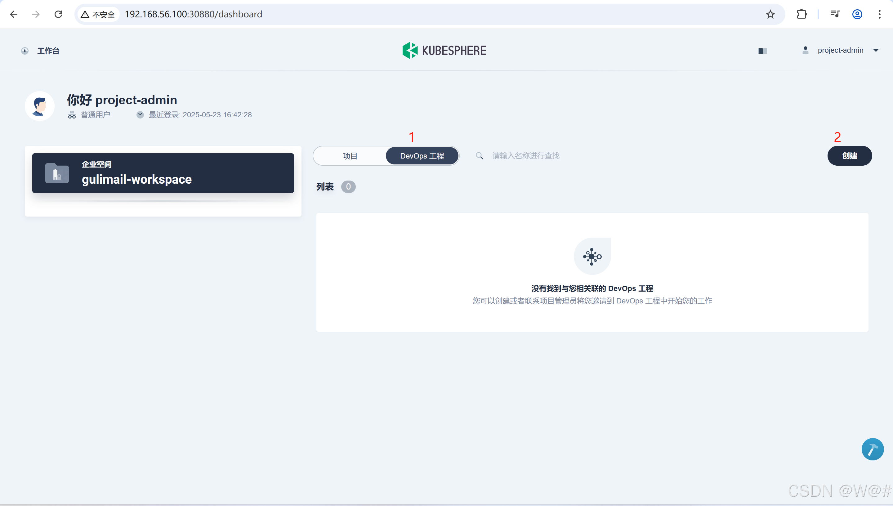Click the last login time icon
Viewport: 893px width, 506px height.
pos(140,115)
